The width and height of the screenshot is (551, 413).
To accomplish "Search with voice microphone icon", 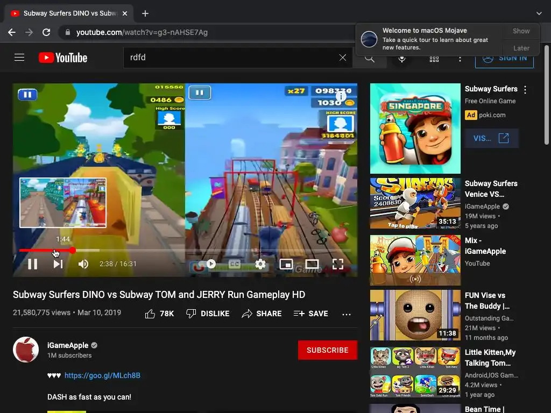I will (401, 59).
